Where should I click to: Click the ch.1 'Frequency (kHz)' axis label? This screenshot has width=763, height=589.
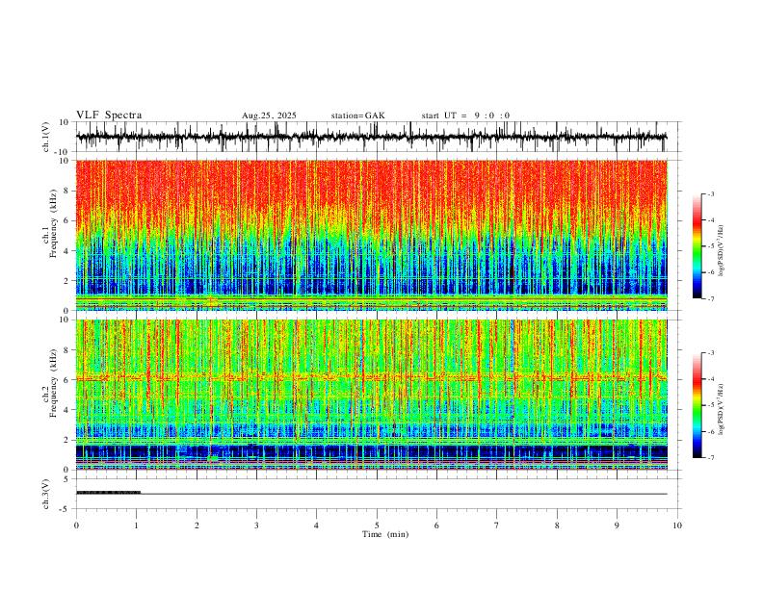[53, 223]
